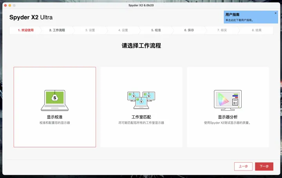The height and width of the screenshot is (178, 282).
Task: Open step 8. 结果
Action: tap(257, 30)
